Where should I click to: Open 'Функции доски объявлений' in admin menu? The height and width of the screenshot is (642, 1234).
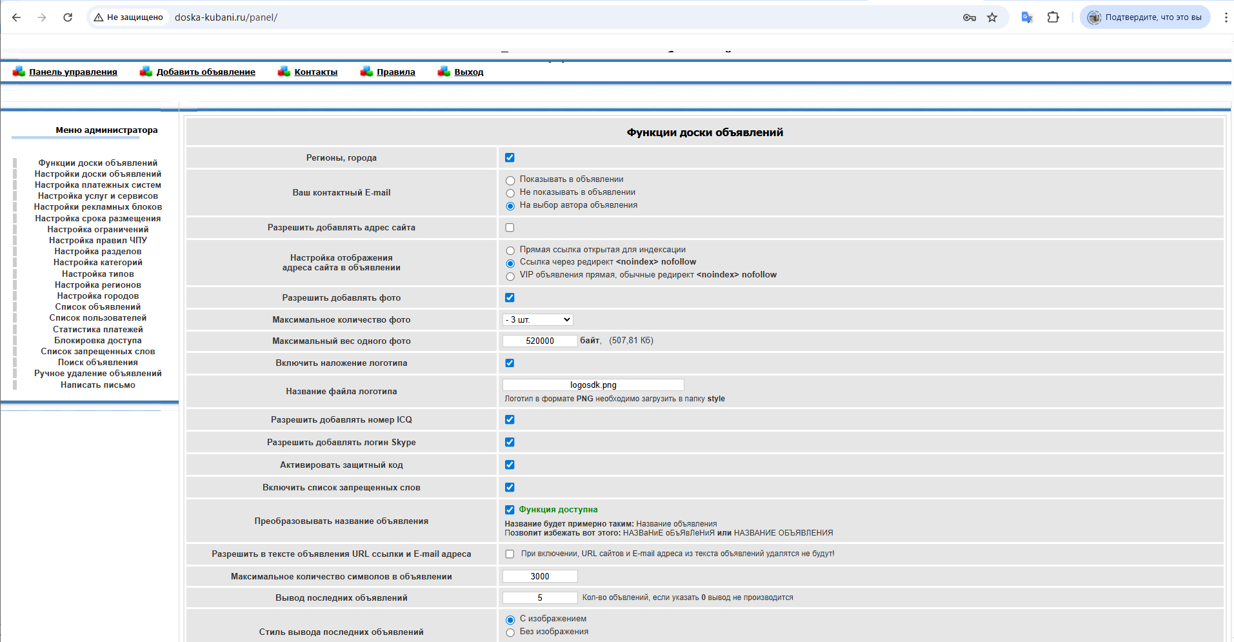(x=98, y=163)
